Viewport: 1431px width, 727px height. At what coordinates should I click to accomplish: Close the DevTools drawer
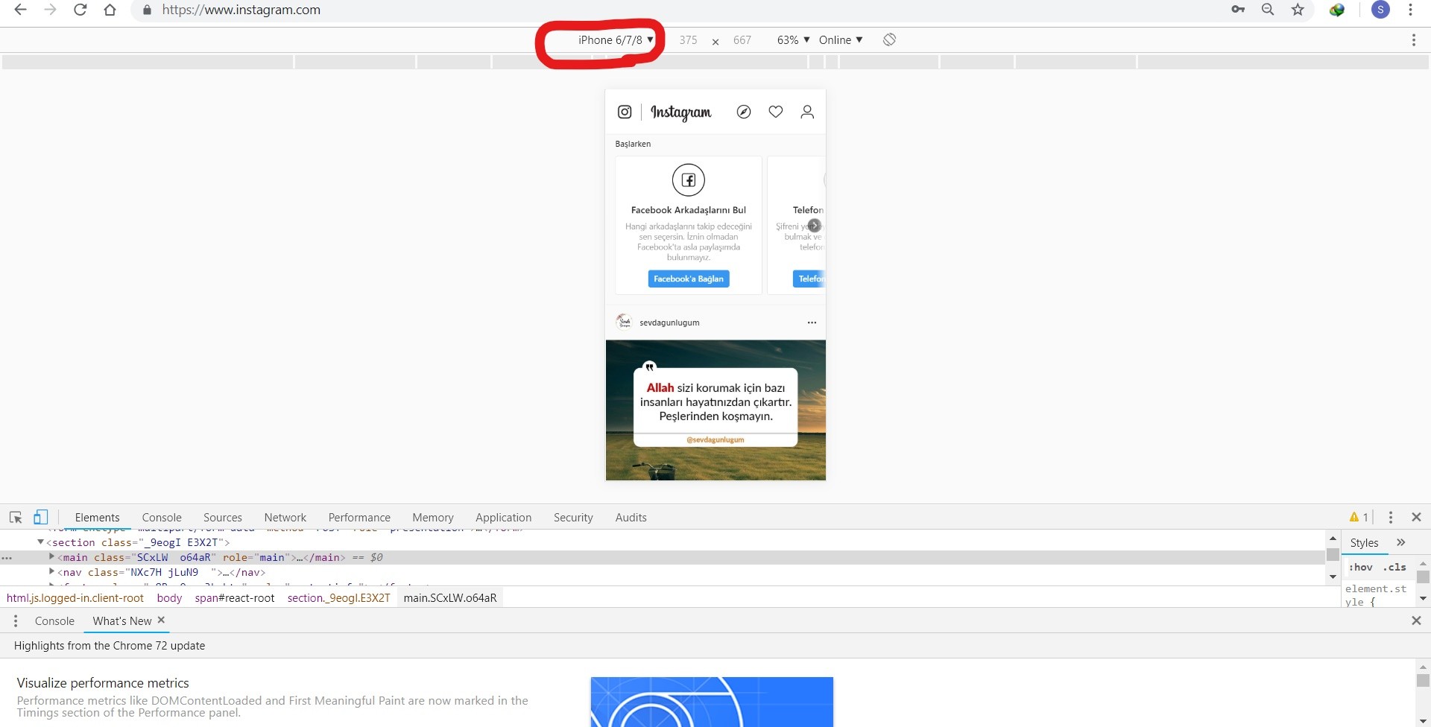[x=1416, y=620]
